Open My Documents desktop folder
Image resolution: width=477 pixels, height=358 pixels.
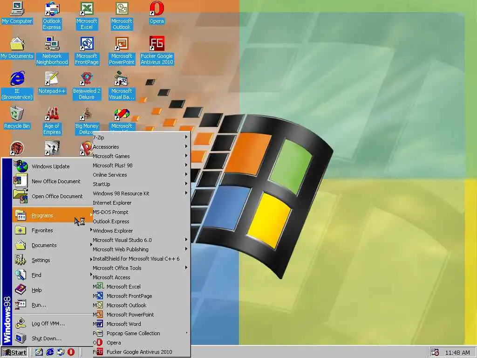[x=17, y=48]
